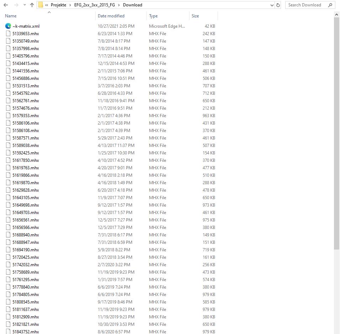Screen dimensions: 340x334
Task: Sort files by the Type column
Action: (x=153, y=16)
